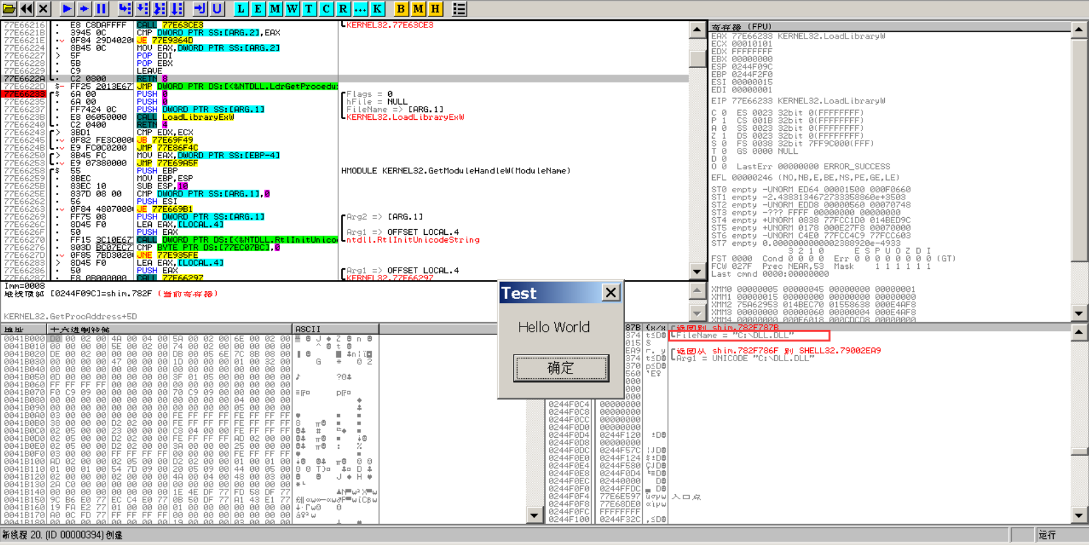This screenshot has height=545, width=1089.
Task: Close the debugged program with the toolbar X icon
Action: [x=43, y=9]
